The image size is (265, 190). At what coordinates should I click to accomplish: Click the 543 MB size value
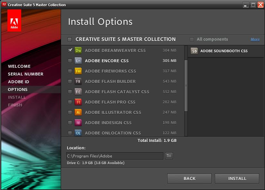point(169,81)
